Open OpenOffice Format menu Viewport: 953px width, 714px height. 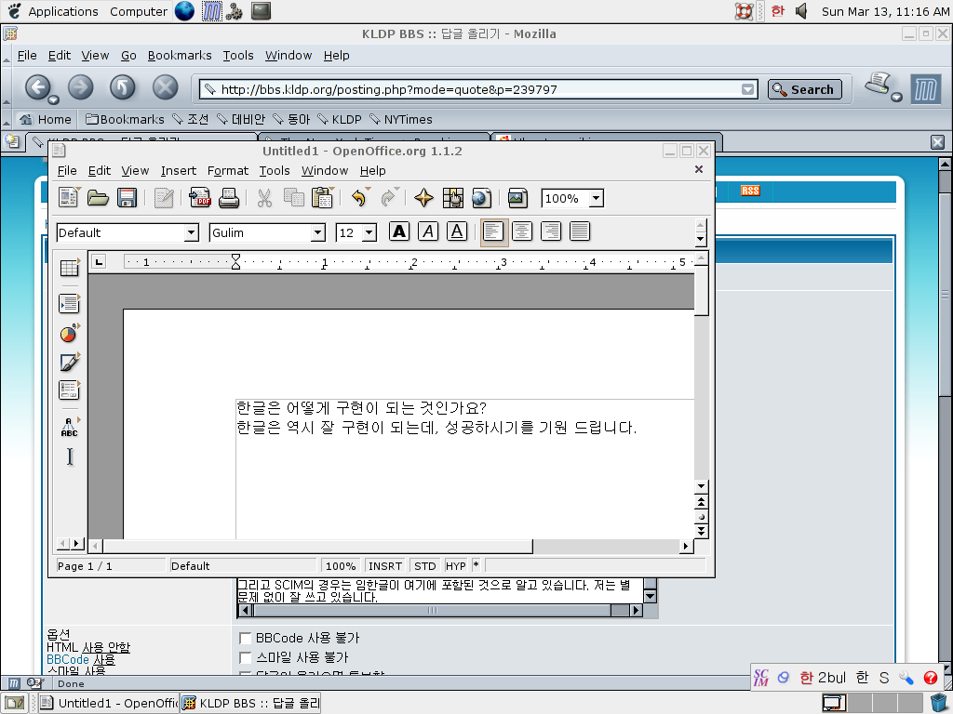tap(228, 171)
